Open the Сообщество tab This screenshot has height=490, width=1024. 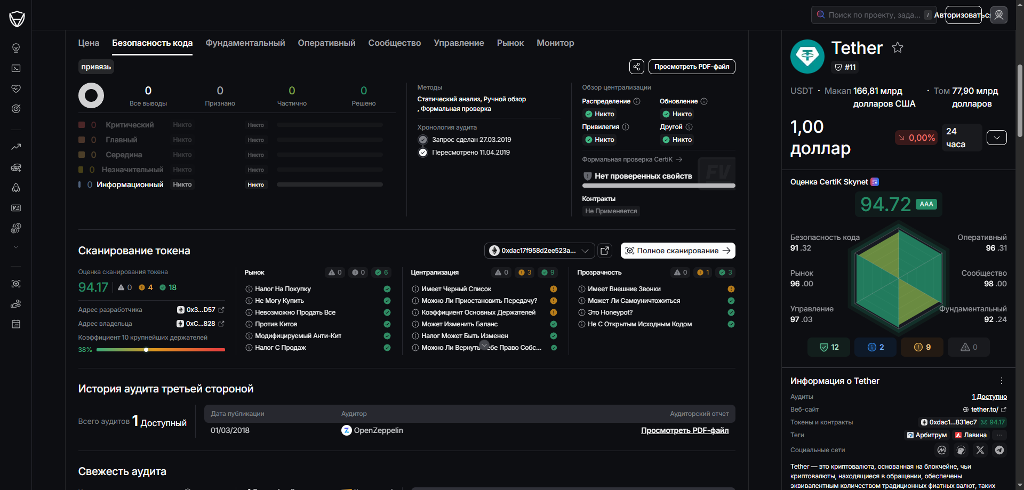[394, 43]
